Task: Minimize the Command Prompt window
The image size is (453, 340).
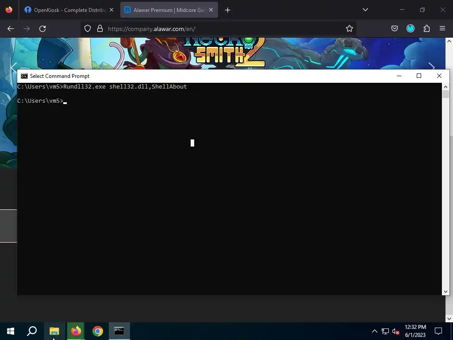Action: tap(399, 76)
